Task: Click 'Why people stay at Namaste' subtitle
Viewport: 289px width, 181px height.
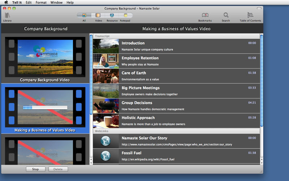Action: pos(140,64)
